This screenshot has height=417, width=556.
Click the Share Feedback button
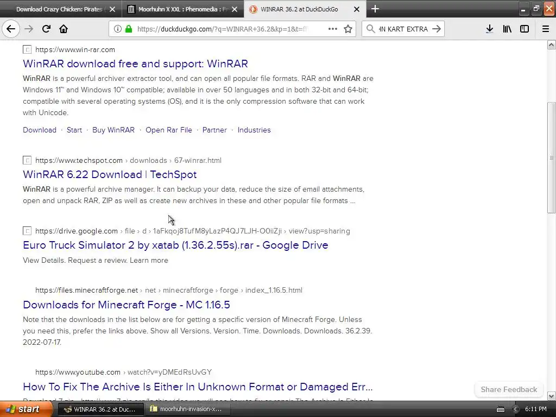tap(509, 390)
